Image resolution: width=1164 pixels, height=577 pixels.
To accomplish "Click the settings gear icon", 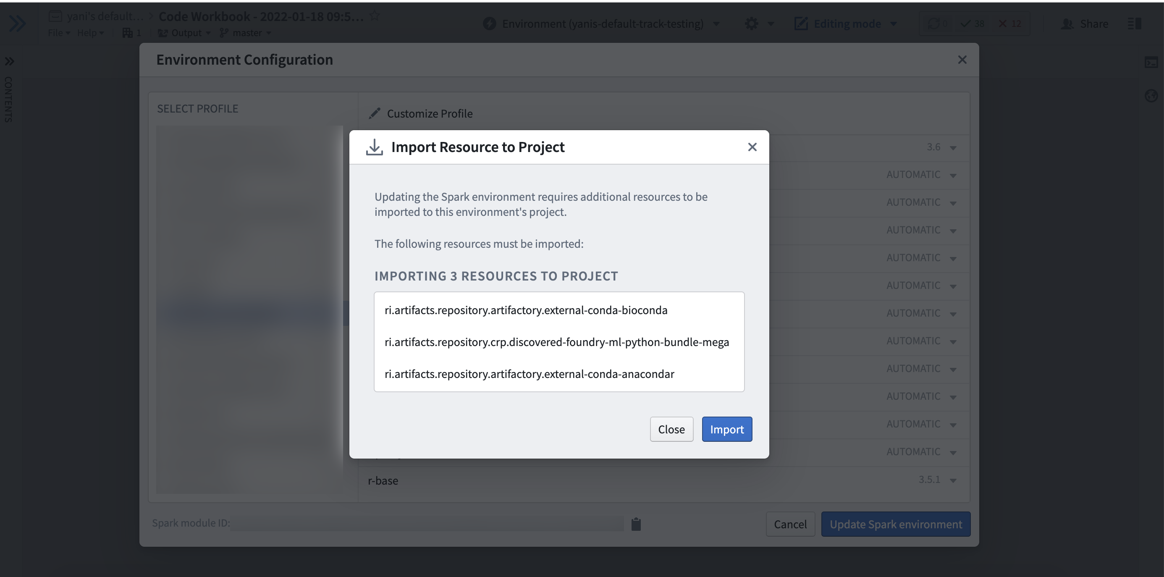I will (x=752, y=24).
